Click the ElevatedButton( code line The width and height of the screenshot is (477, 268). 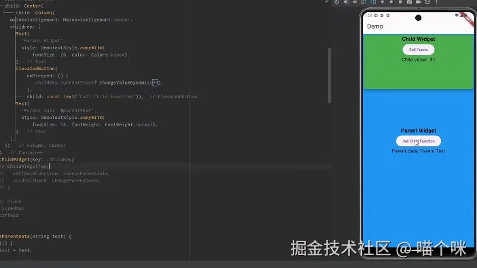click(37, 69)
